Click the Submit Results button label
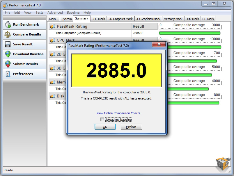Screen dimensions: 234x176 [x=26, y=64]
